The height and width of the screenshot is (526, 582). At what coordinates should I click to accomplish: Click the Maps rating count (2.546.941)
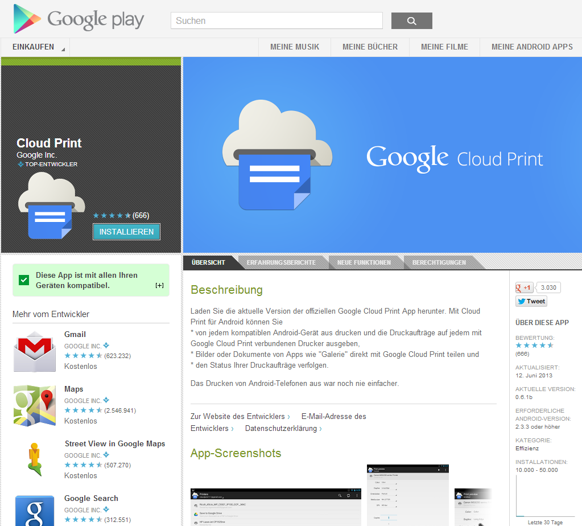[120, 410]
